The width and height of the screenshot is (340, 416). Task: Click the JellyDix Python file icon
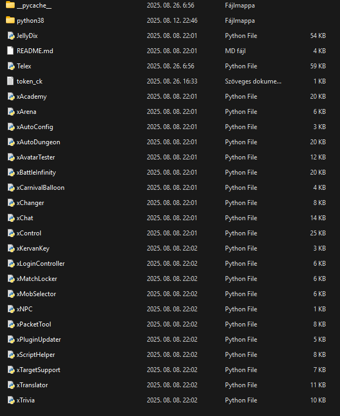click(10, 36)
